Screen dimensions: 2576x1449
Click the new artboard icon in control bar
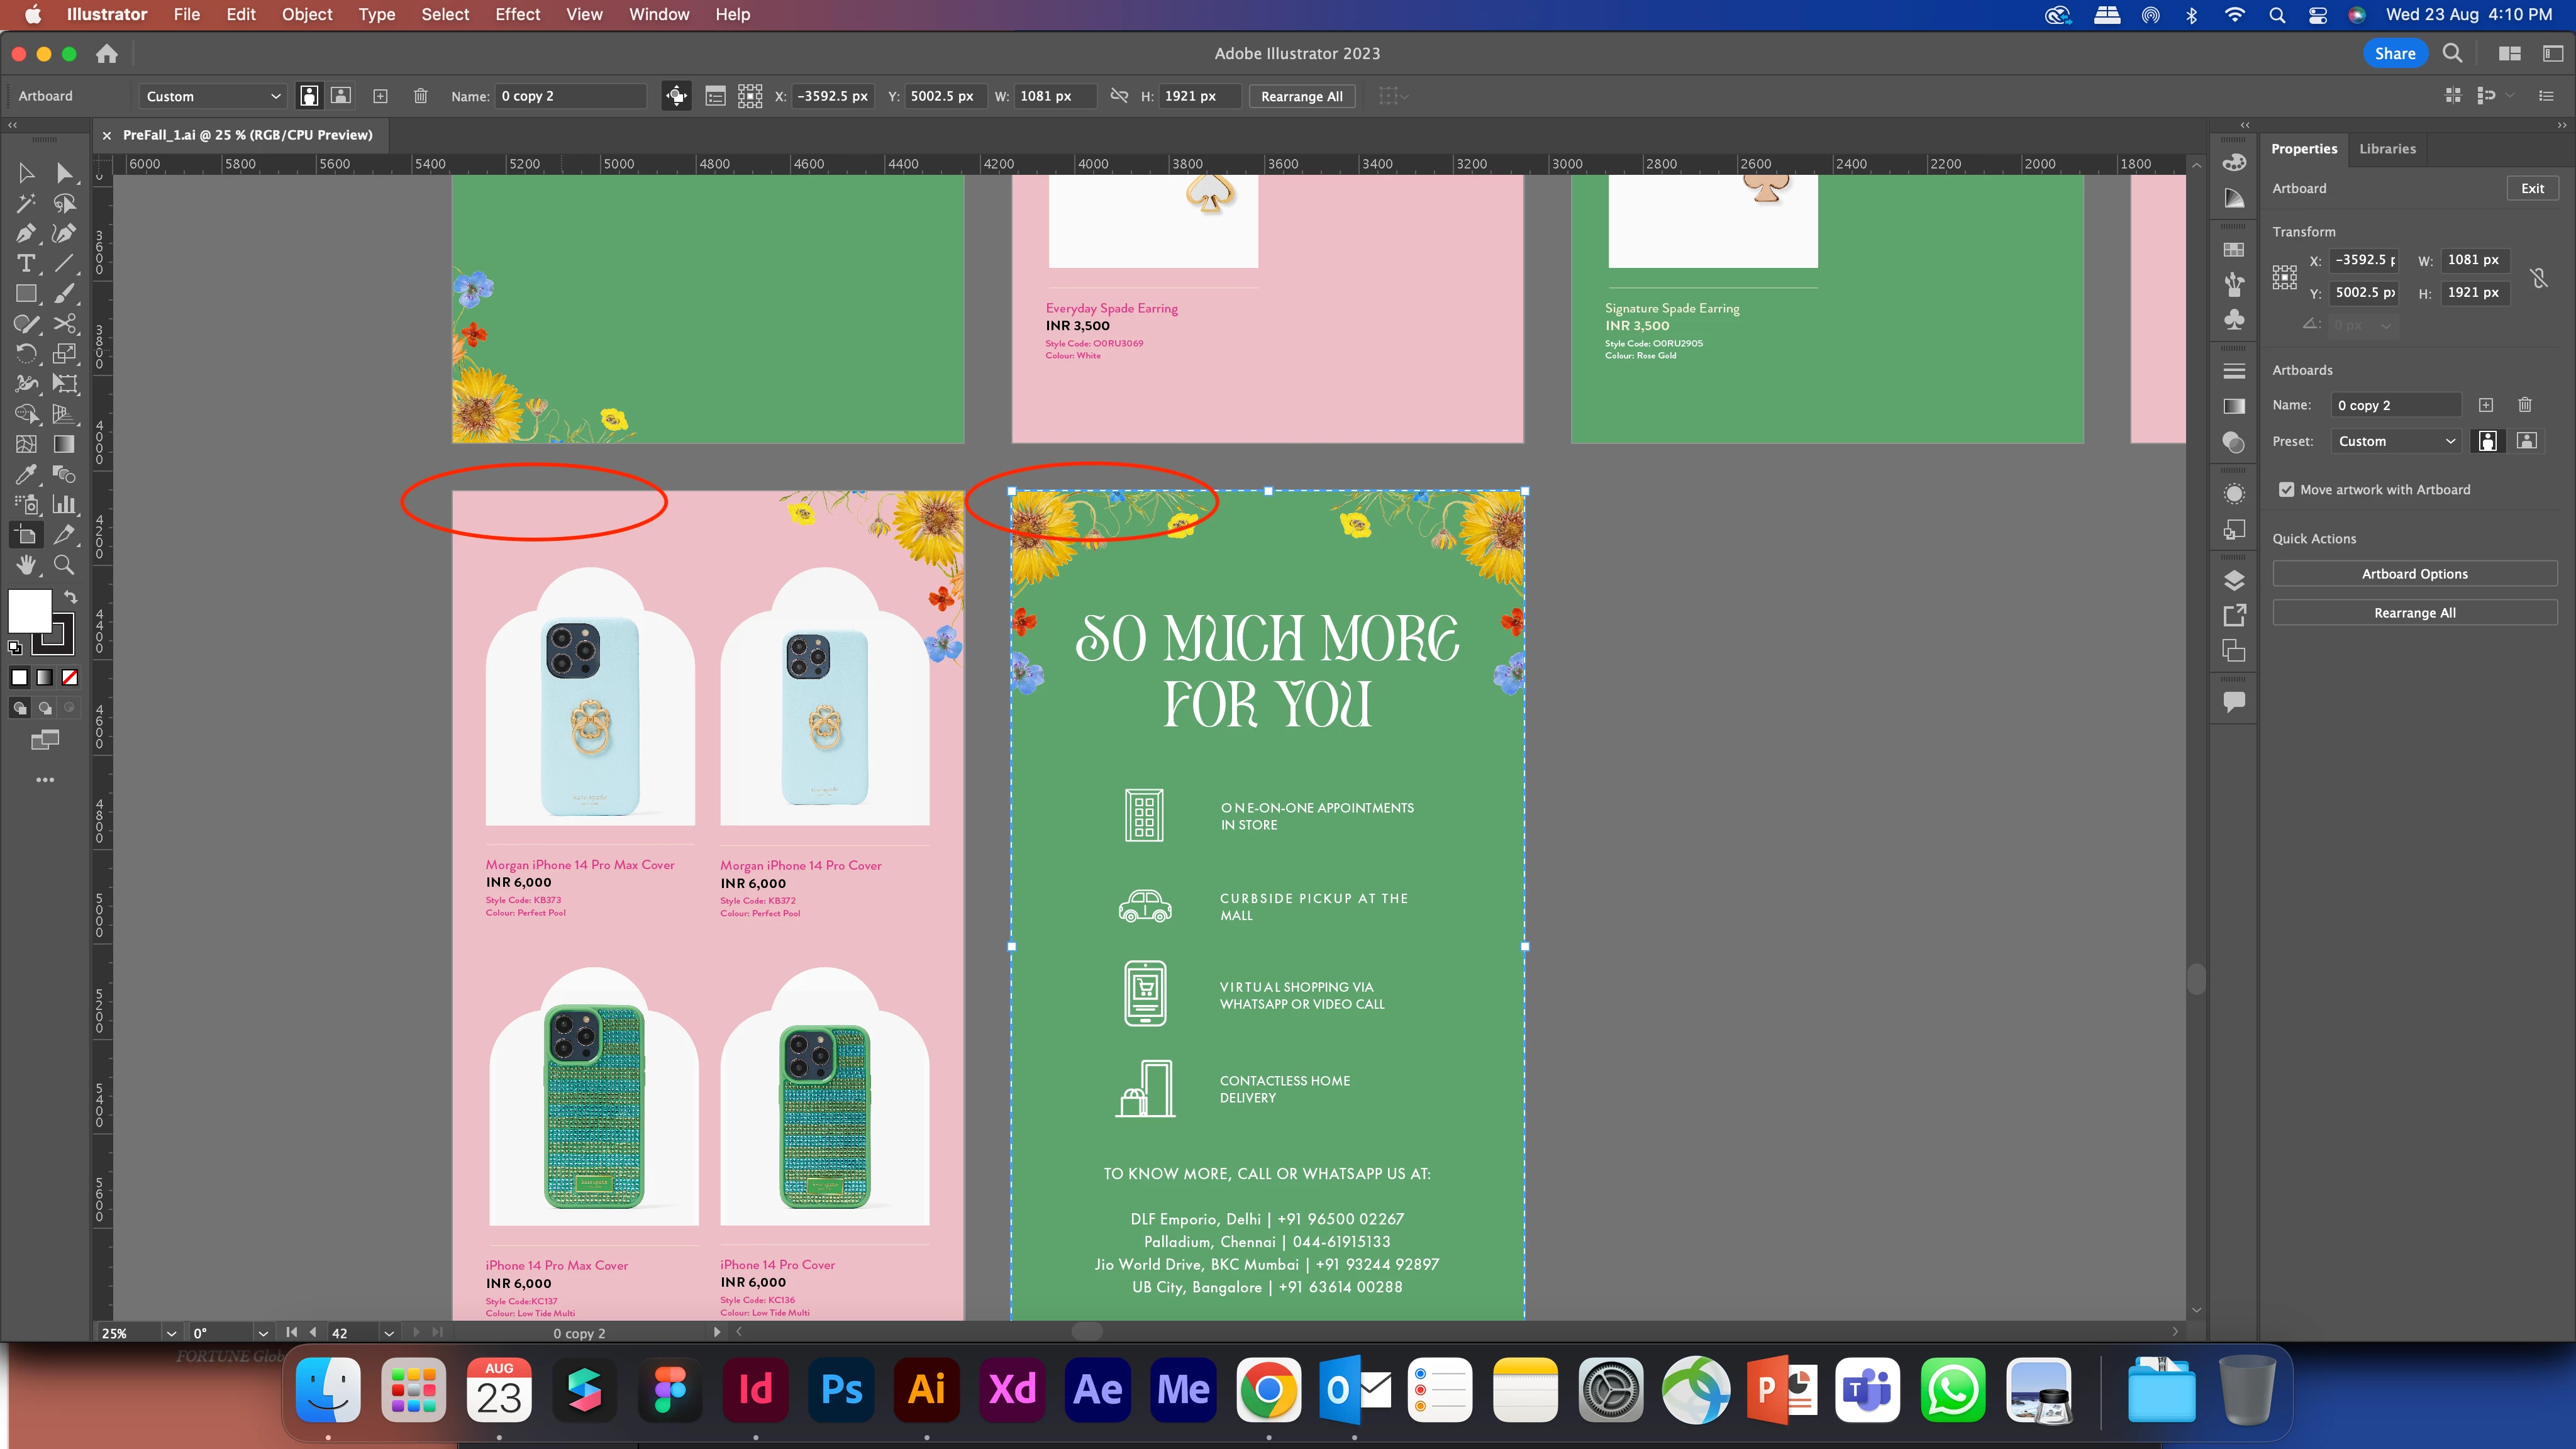(x=380, y=96)
